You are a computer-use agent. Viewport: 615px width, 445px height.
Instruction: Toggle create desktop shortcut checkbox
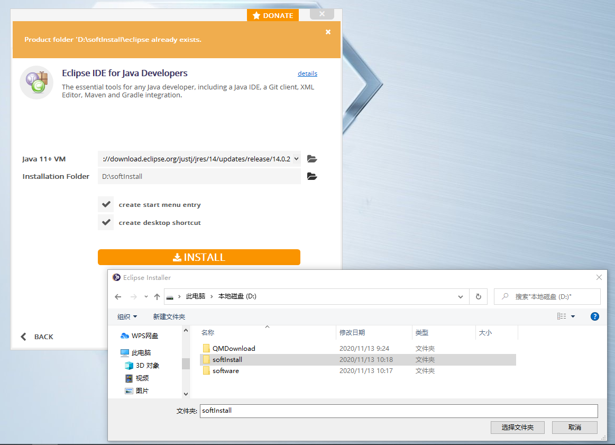click(x=106, y=222)
